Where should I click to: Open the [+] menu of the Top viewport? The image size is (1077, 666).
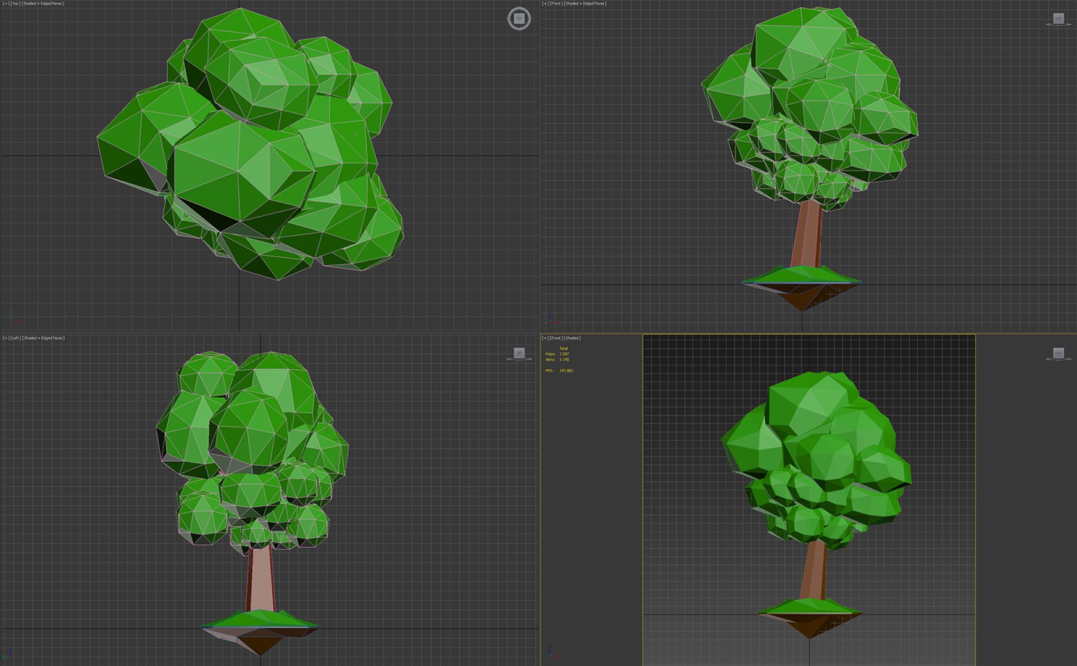(x=6, y=4)
